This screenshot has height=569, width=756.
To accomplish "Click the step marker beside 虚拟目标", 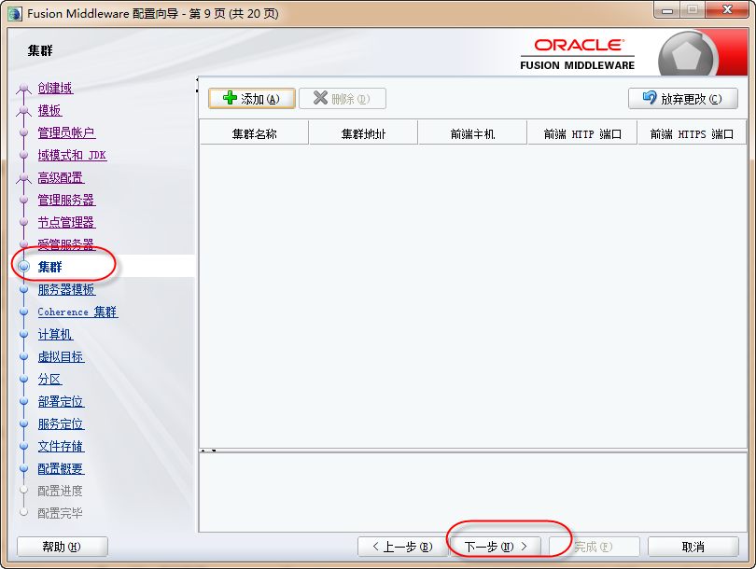I will pos(23,356).
